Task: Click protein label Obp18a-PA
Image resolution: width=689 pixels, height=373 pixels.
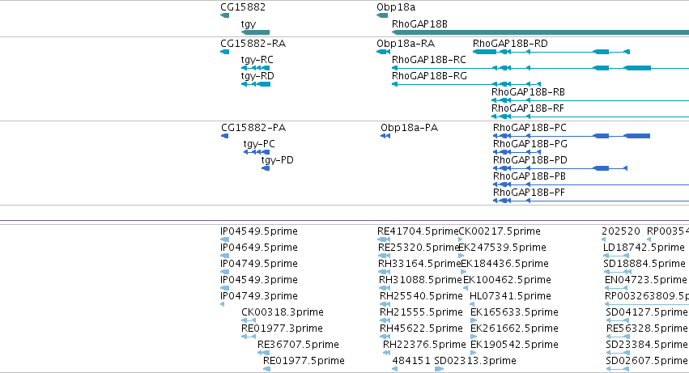Action: coord(409,128)
